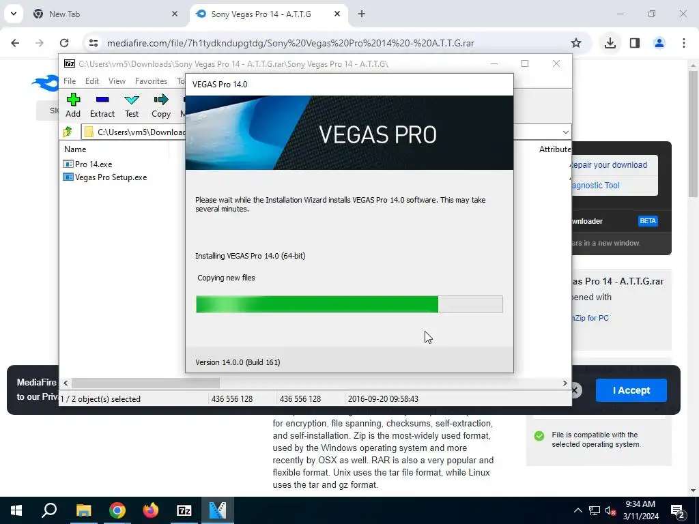
Task: Toggle the Chrome side panel icon
Action: point(635,43)
